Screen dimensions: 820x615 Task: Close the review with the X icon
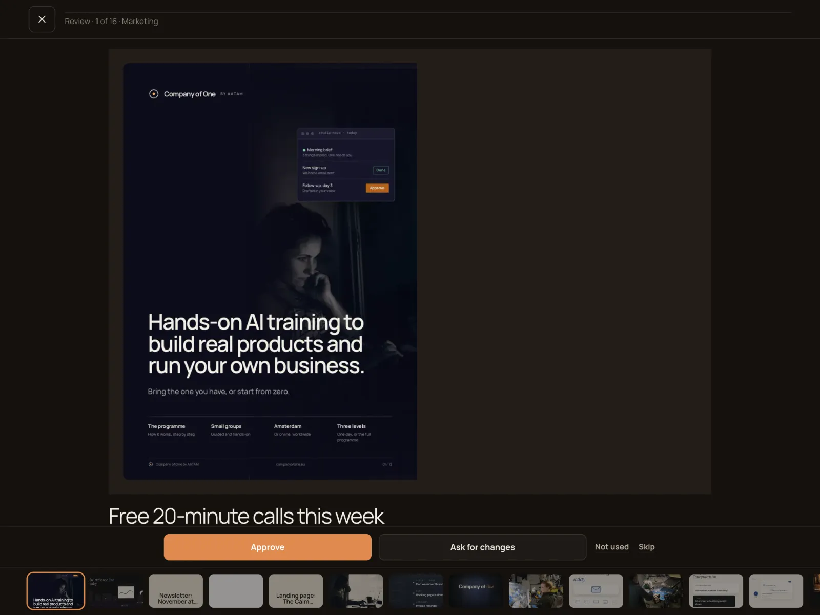tap(42, 19)
